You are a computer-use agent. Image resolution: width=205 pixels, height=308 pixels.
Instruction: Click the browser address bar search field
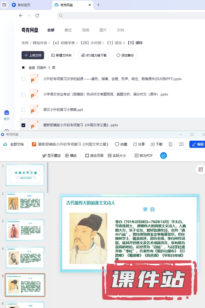pyautogui.click(x=131, y=16)
